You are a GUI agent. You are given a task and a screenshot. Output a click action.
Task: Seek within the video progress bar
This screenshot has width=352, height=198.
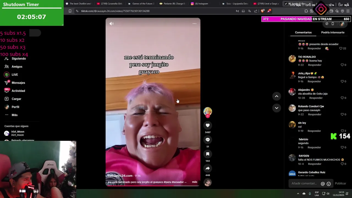(x=153, y=186)
